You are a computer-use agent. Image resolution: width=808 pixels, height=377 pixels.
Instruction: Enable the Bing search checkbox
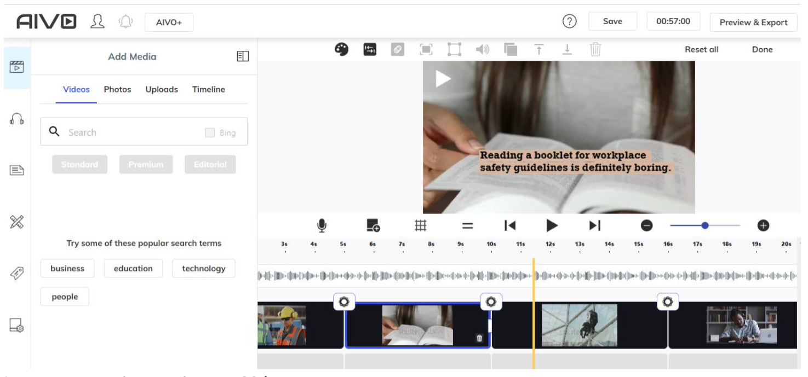click(210, 132)
